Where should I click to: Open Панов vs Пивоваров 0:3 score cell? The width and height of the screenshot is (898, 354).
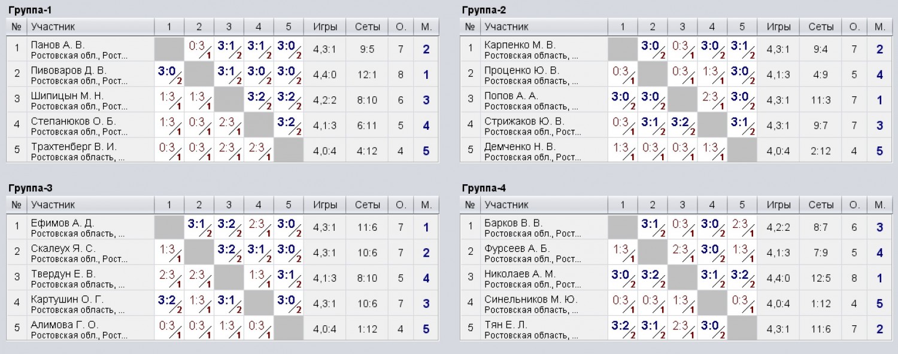click(199, 49)
